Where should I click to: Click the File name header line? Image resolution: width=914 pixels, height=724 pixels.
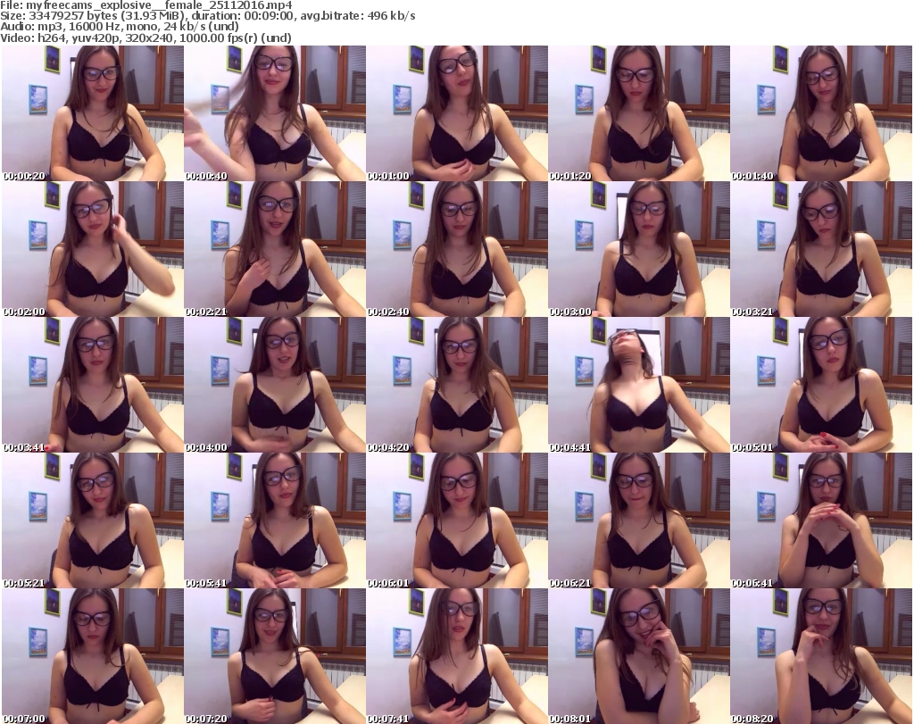coord(146,5)
